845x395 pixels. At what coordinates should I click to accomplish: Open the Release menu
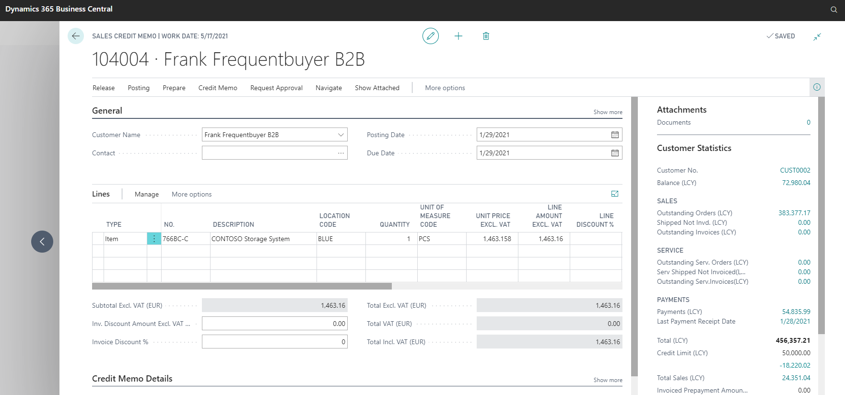[x=104, y=88]
